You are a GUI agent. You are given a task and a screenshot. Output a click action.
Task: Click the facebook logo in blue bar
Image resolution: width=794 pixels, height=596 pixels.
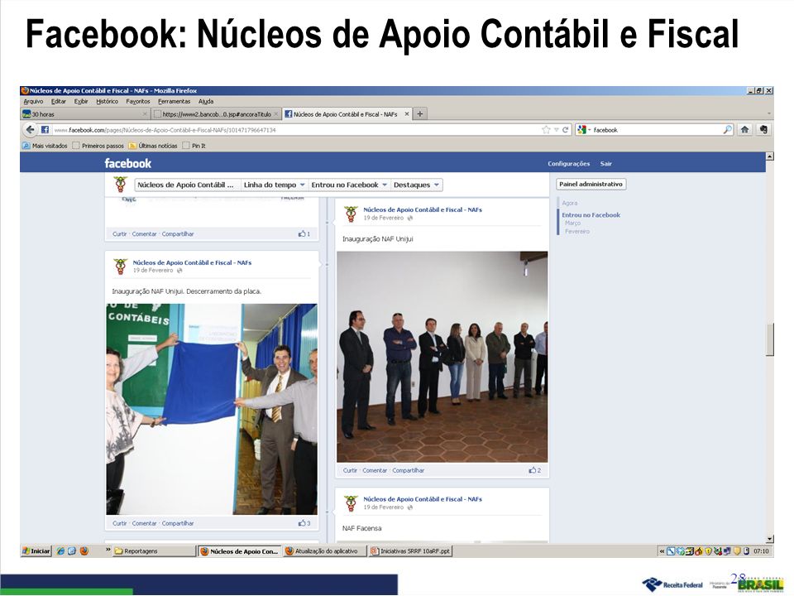tap(127, 163)
